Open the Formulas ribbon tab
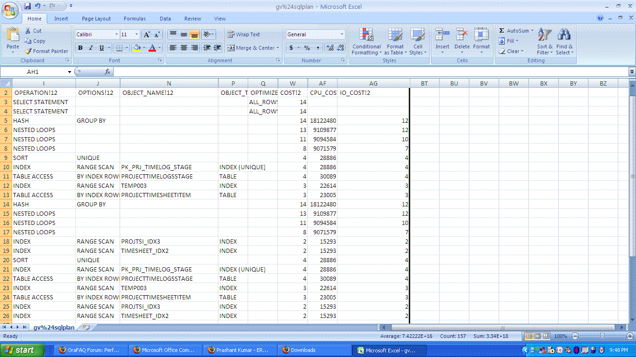 (x=135, y=19)
